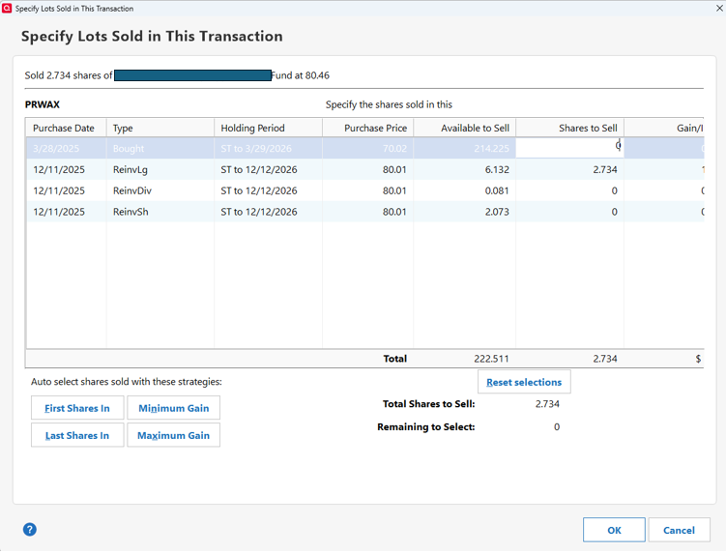Image resolution: width=726 pixels, height=554 pixels.
Task: Click Reset selections button
Action: pyautogui.click(x=524, y=382)
